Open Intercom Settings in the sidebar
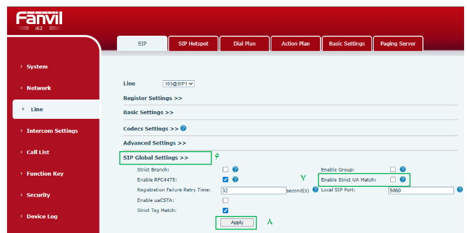 (52, 131)
